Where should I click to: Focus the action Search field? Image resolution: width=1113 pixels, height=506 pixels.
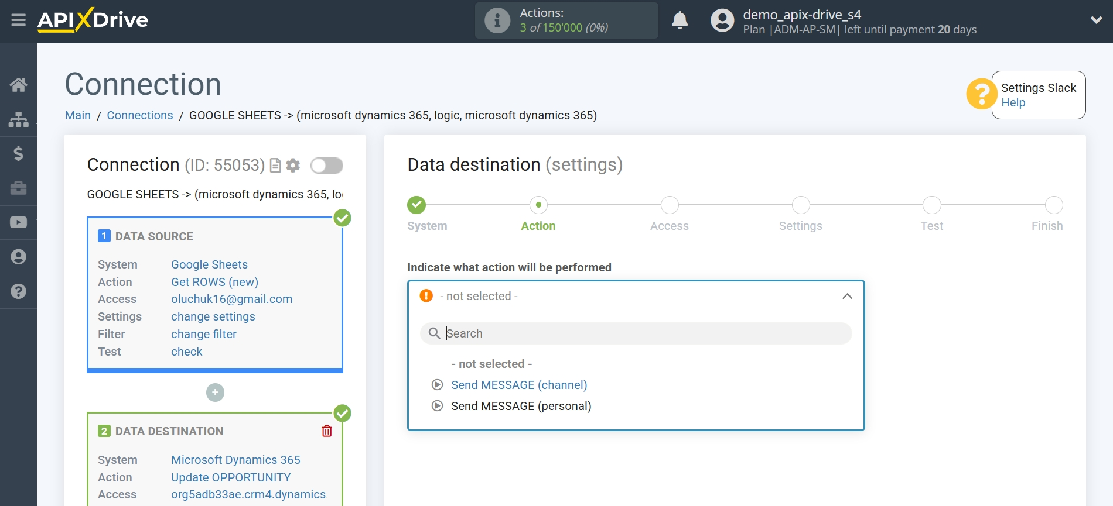[x=636, y=333]
